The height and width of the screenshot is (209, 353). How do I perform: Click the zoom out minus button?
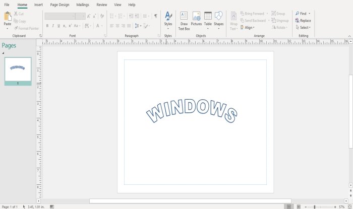tap(306, 207)
